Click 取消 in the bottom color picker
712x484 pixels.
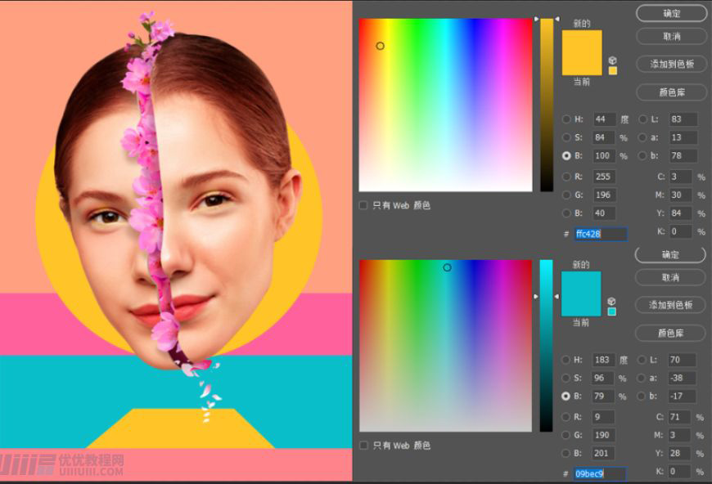coord(669,277)
